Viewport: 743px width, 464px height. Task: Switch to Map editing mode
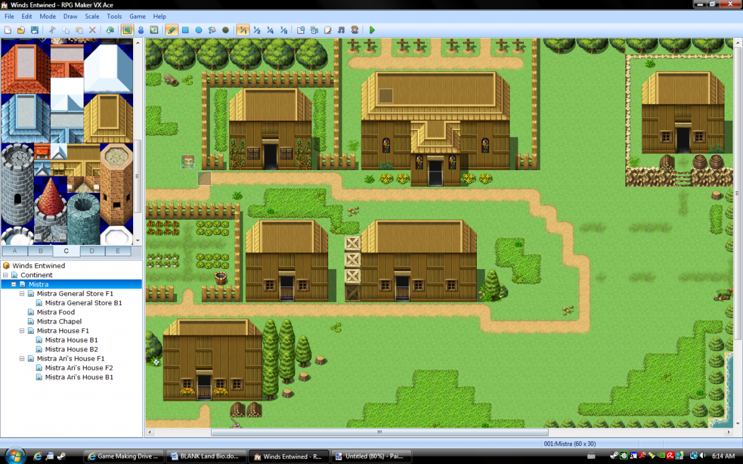click(x=127, y=30)
